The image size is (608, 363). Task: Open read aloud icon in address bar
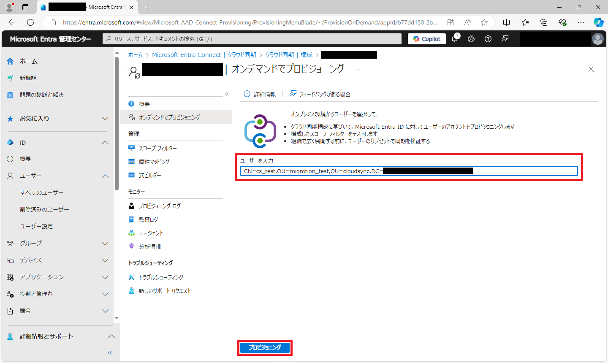[x=467, y=22]
